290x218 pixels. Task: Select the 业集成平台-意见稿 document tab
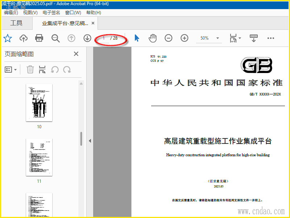65,23
